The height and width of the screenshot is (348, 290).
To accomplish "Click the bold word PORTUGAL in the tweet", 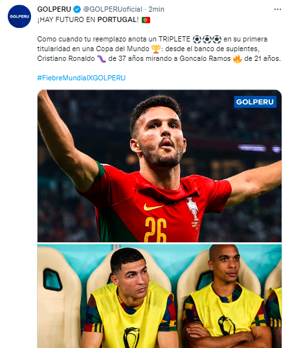I will [x=117, y=19].
